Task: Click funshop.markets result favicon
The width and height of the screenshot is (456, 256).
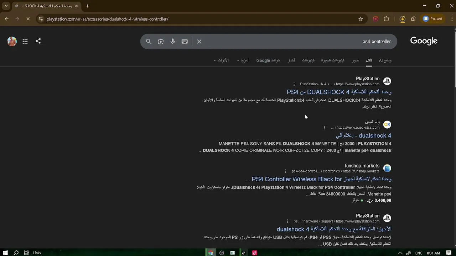Action: click(x=387, y=168)
